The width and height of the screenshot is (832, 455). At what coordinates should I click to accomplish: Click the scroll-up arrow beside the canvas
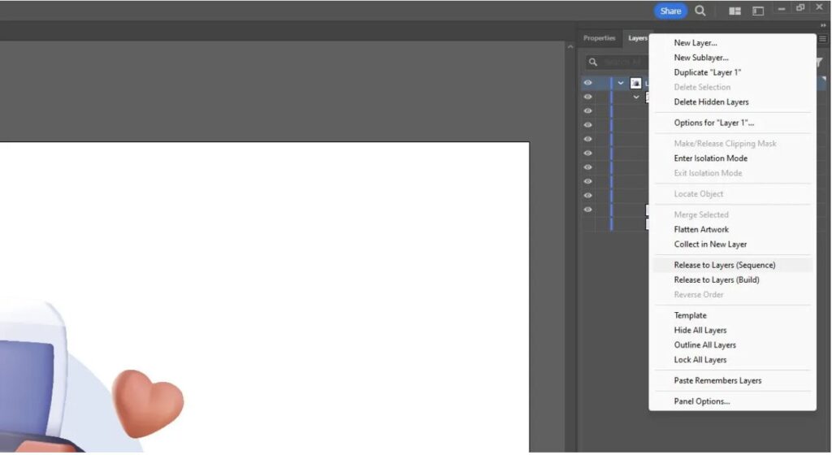coord(570,46)
